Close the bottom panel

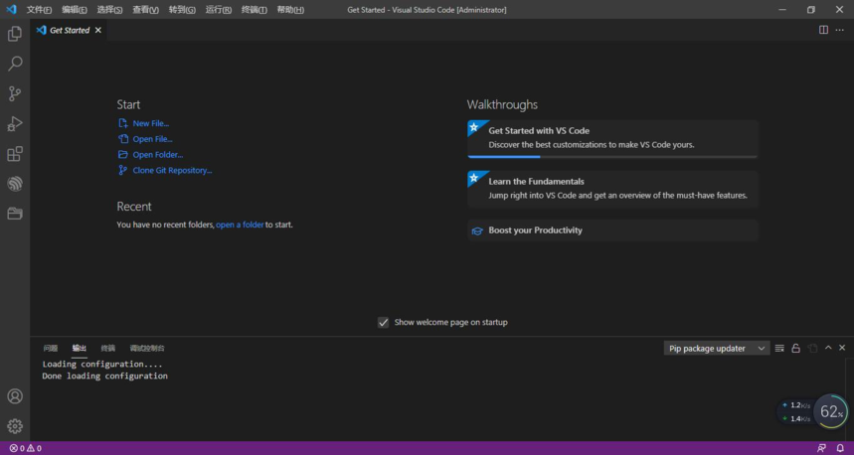842,348
